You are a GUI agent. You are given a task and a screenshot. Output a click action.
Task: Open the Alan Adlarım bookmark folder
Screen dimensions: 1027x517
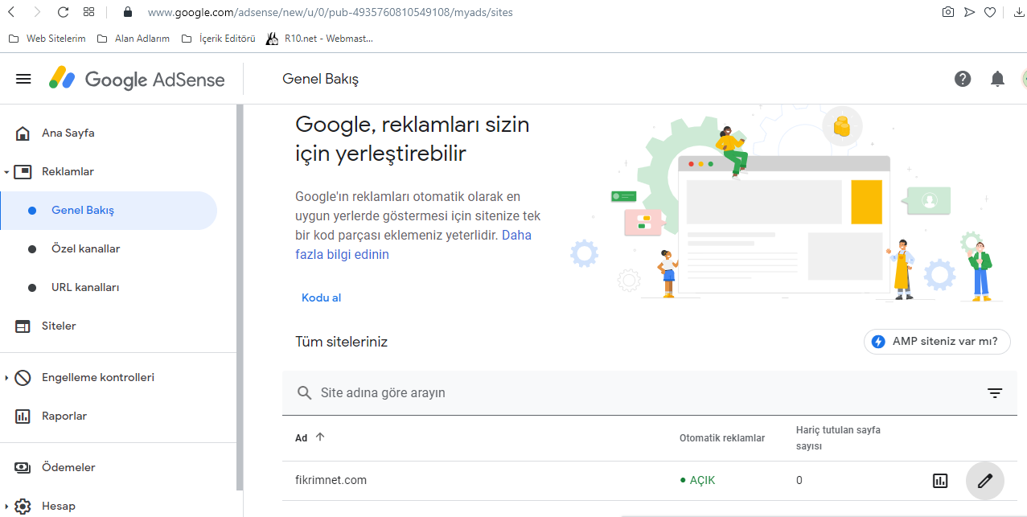[x=133, y=38]
